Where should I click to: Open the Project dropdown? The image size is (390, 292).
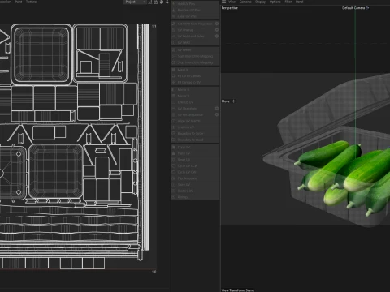point(135,2)
